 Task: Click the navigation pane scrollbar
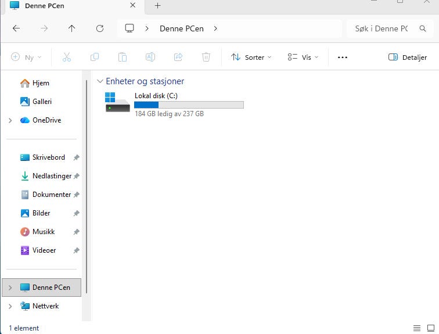(87, 186)
